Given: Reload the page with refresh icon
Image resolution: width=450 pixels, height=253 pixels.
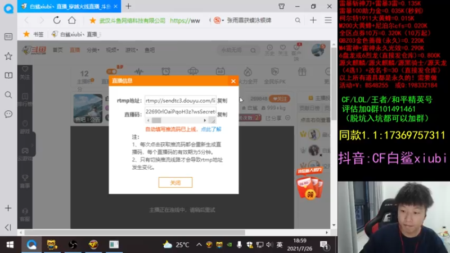Looking at the screenshot, I should tap(57, 20).
